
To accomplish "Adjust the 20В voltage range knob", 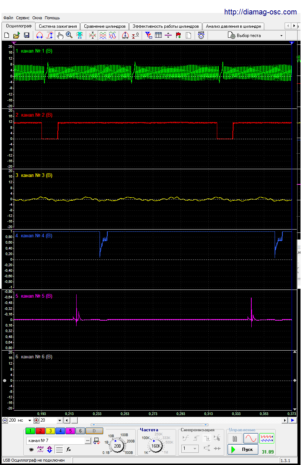I will pyautogui.click(x=118, y=446).
